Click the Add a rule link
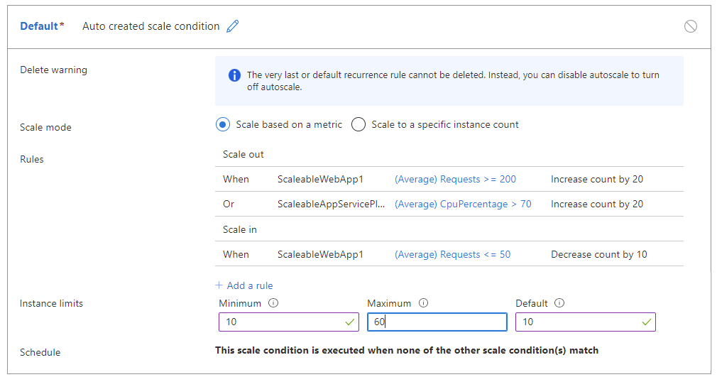The image size is (717, 377). [244, 285]
